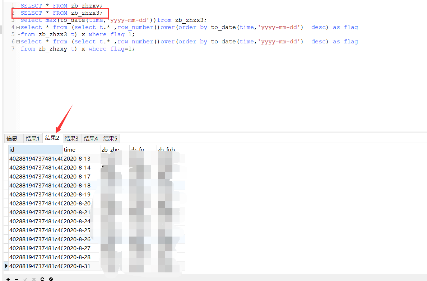This screenshot has width=427, height=281.
Task: Click line number 1 in the gutter
Action: (x=13, y=6)
